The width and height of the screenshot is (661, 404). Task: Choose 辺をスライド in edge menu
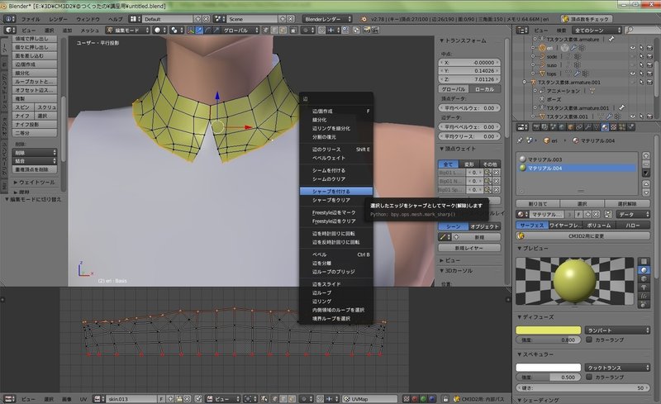coord(336,284)
